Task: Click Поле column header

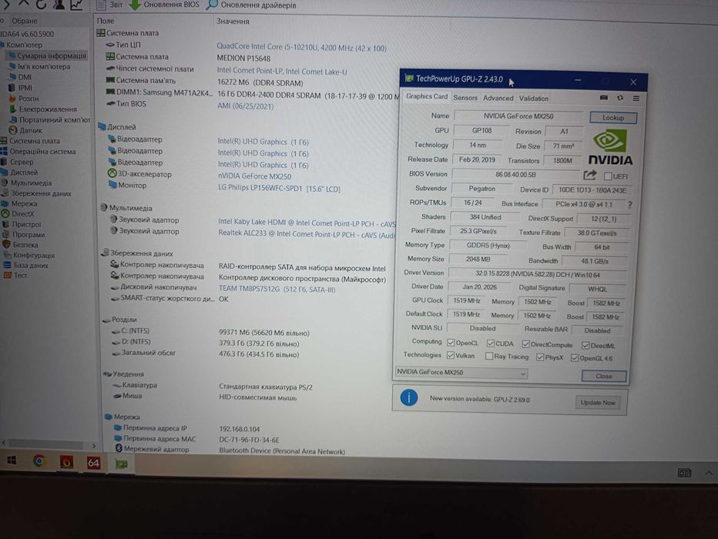Action: pos(106,21)
